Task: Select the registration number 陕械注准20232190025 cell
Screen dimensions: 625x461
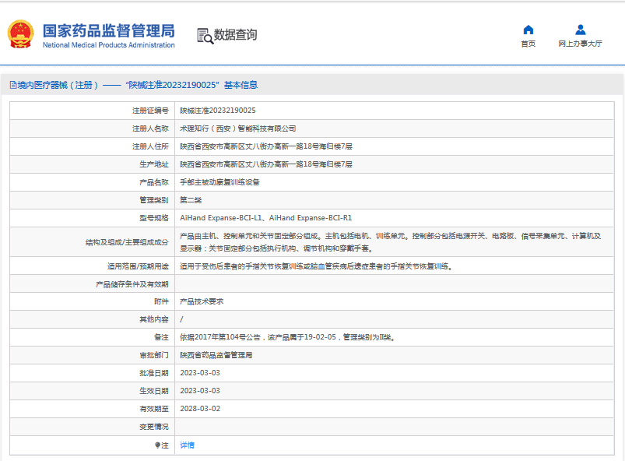Action: click(x=218, y=111)
